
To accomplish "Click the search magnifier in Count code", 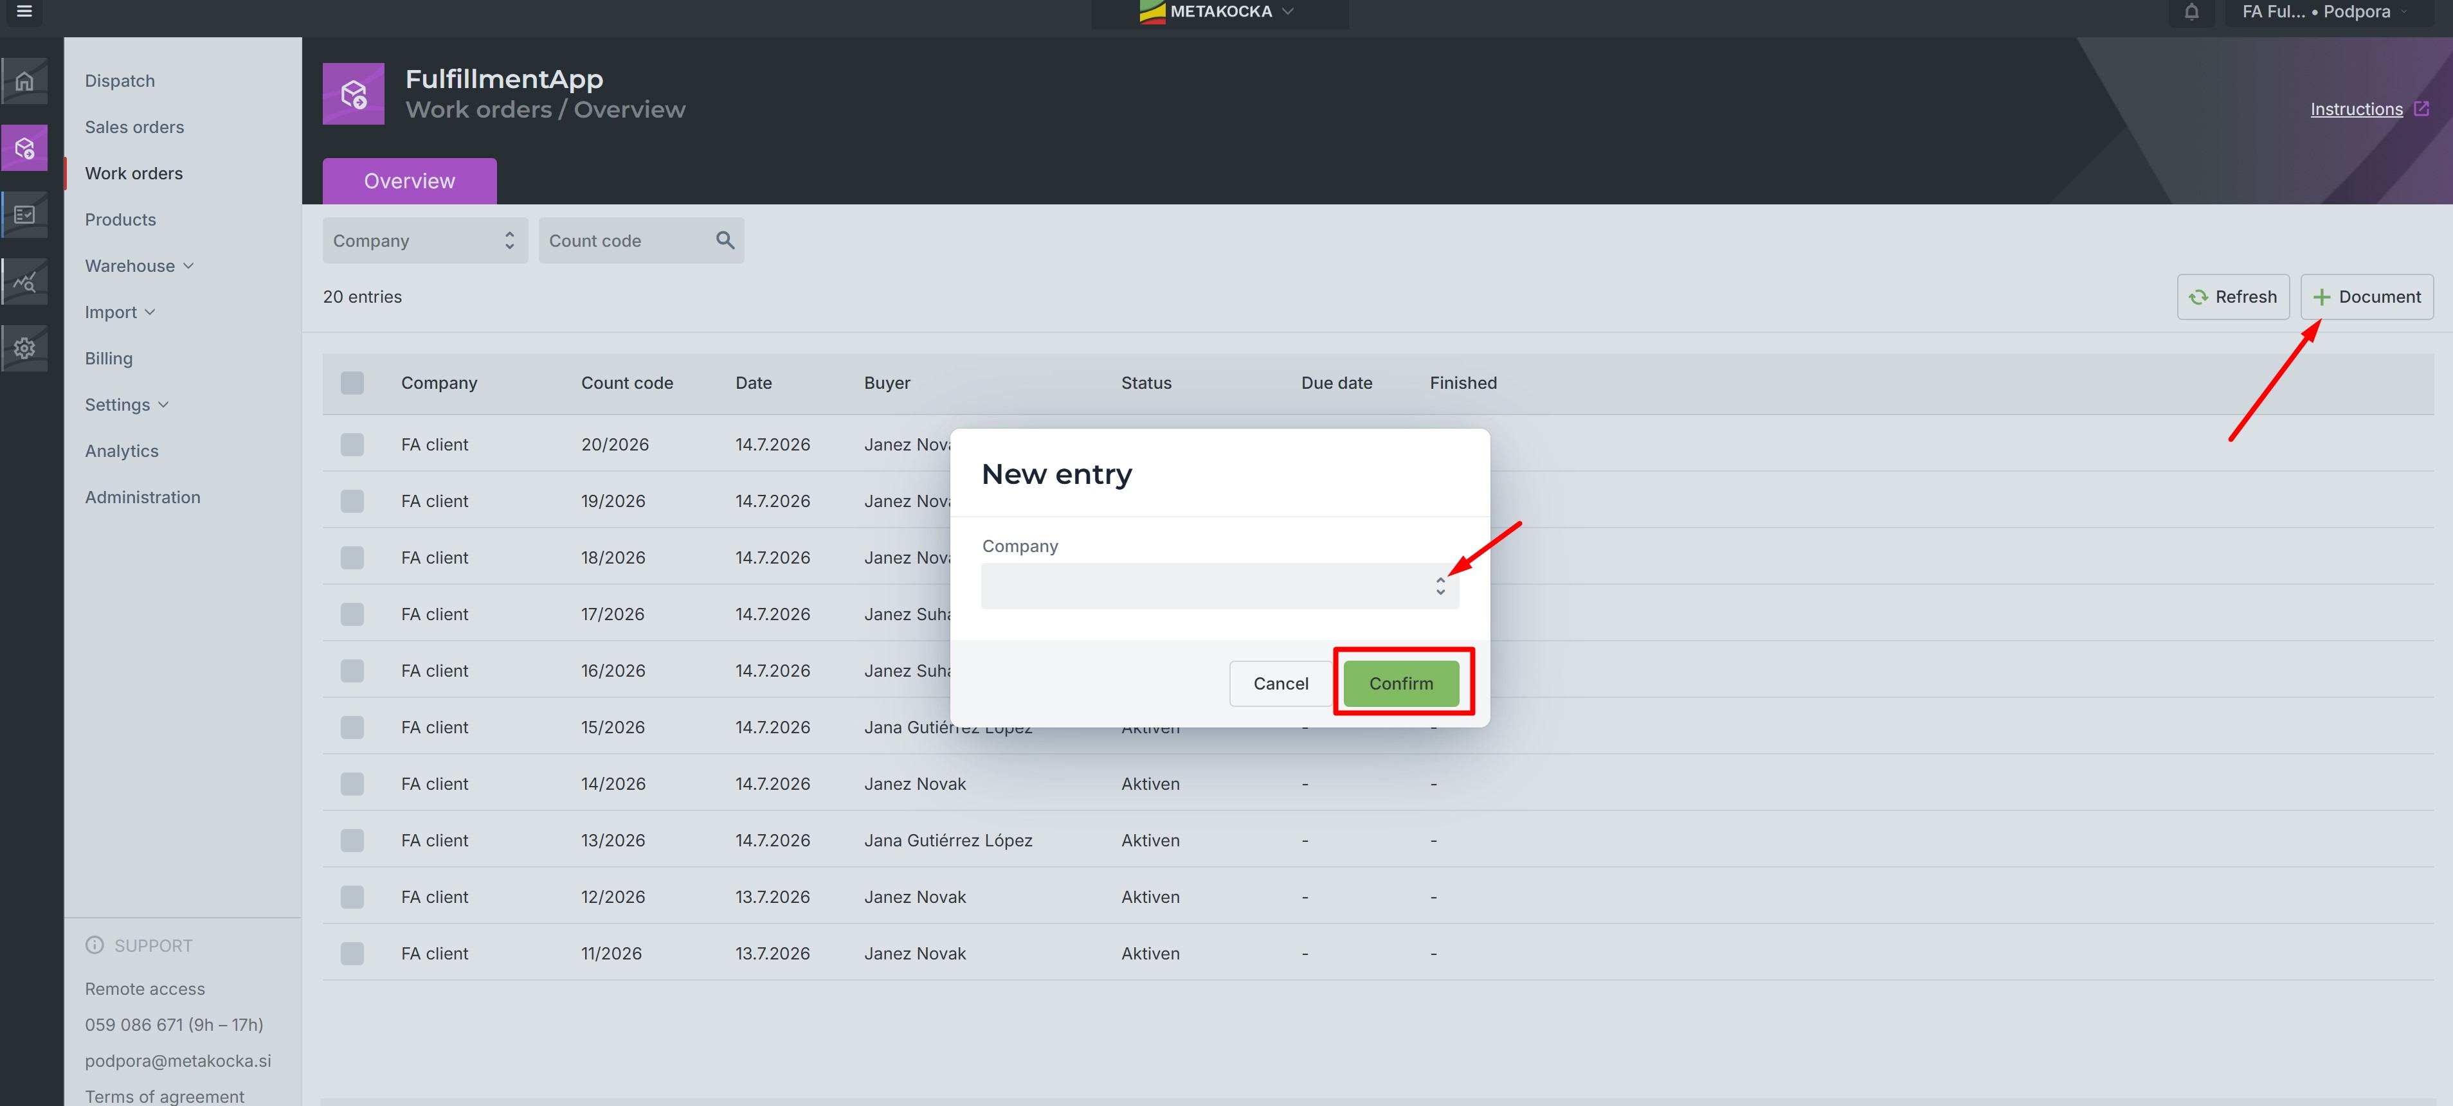I will click(725, 241).
